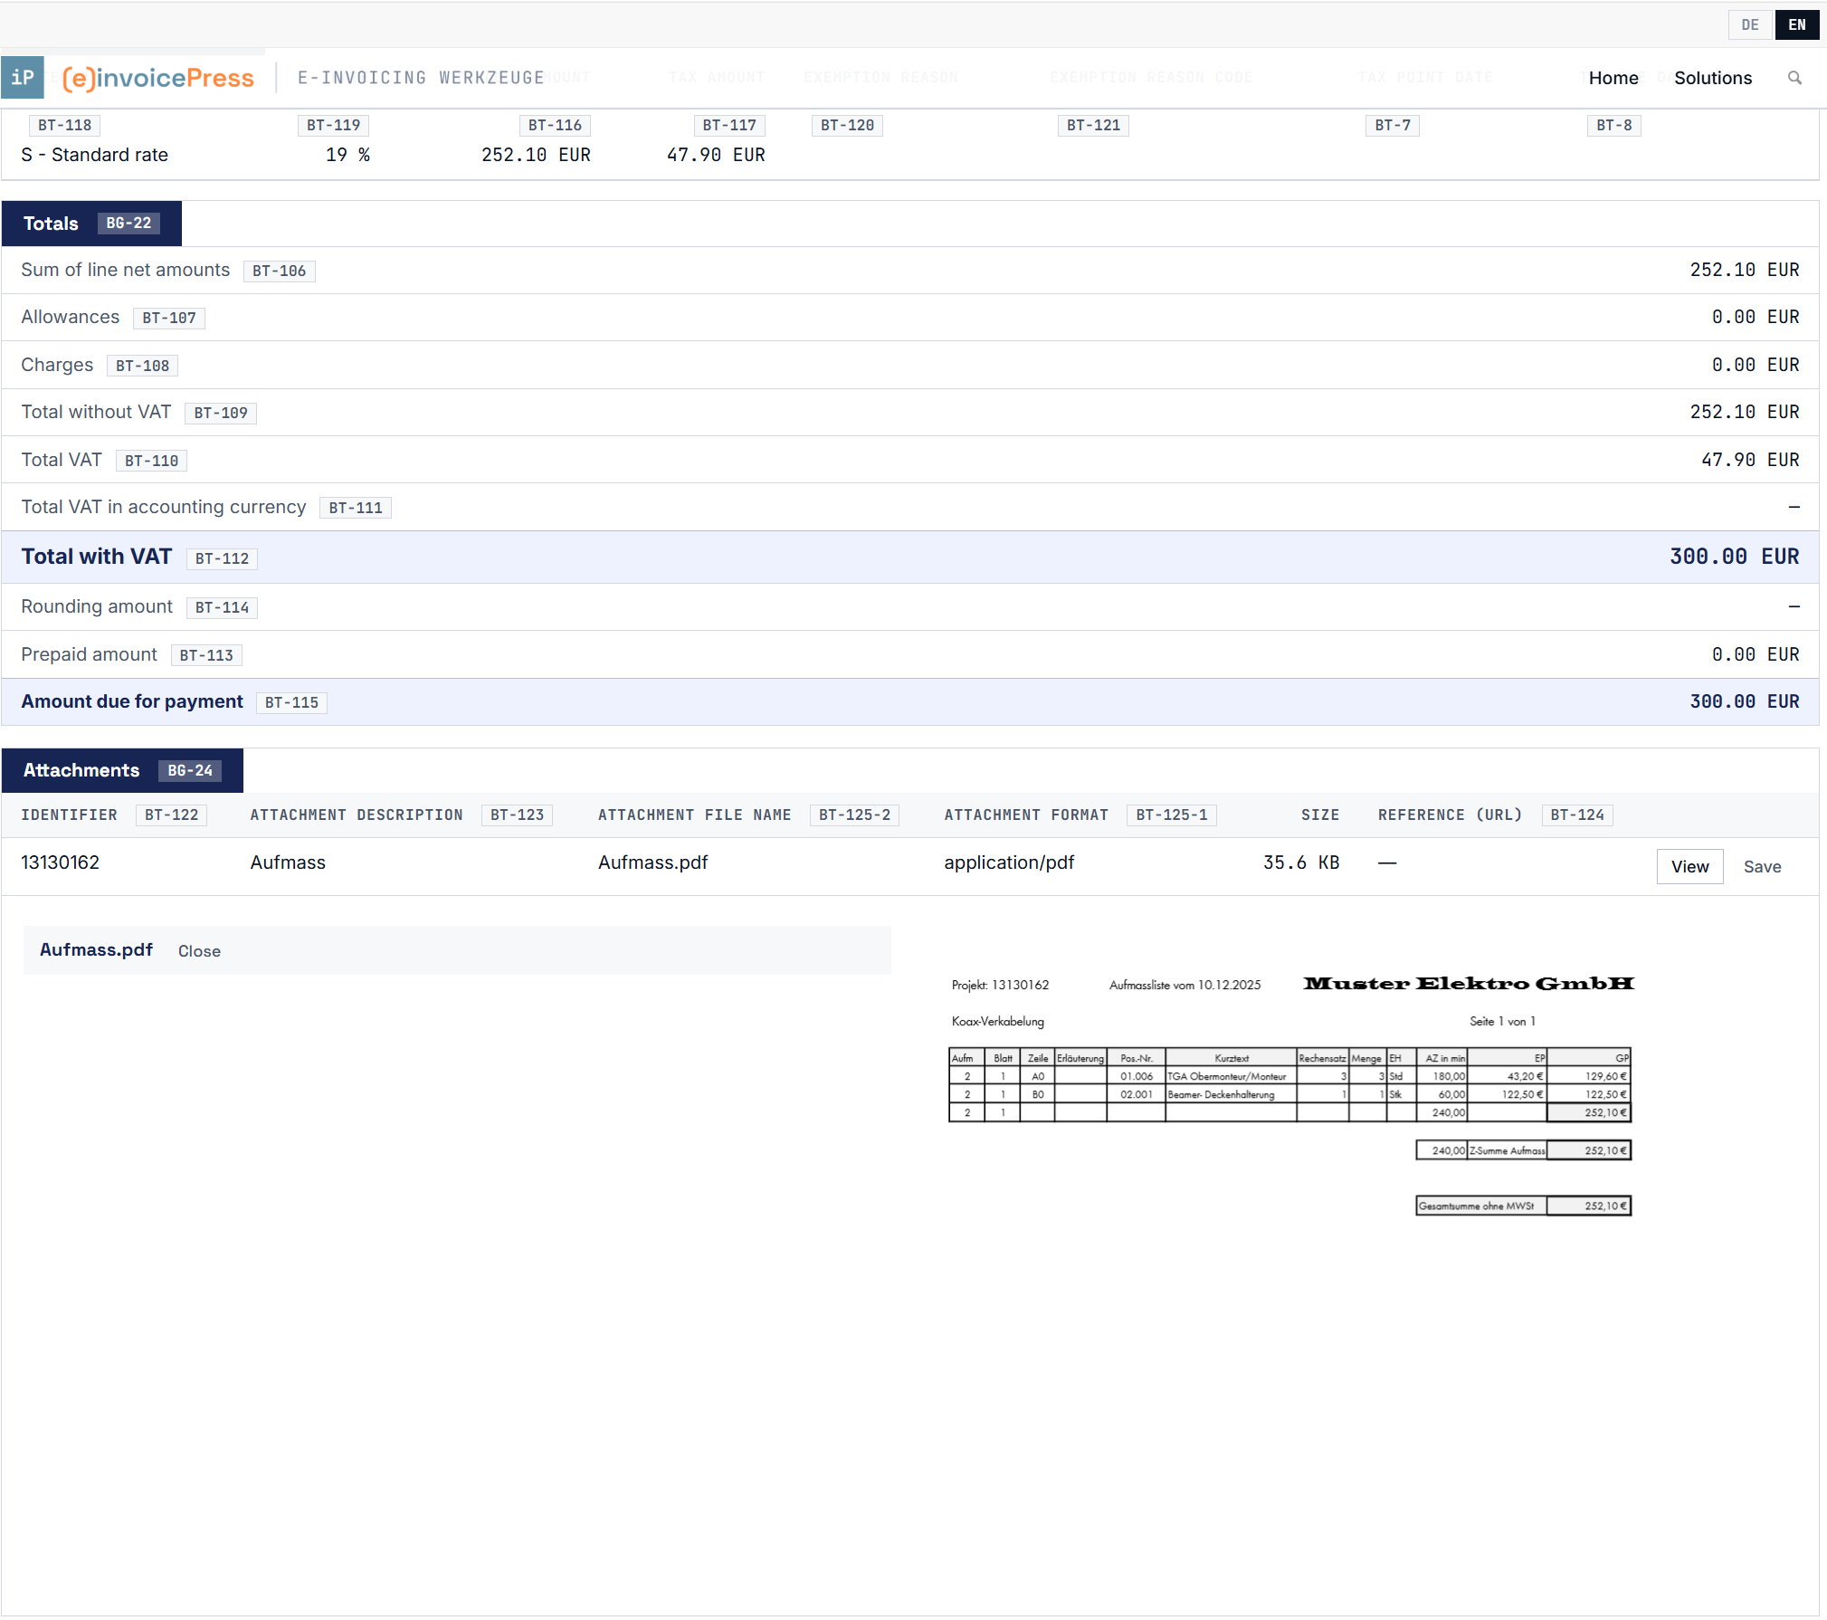Viewport: 1827px width, 1620px height.
Task: Click the Sum of line net amounts label
Action: click(126, 270)
